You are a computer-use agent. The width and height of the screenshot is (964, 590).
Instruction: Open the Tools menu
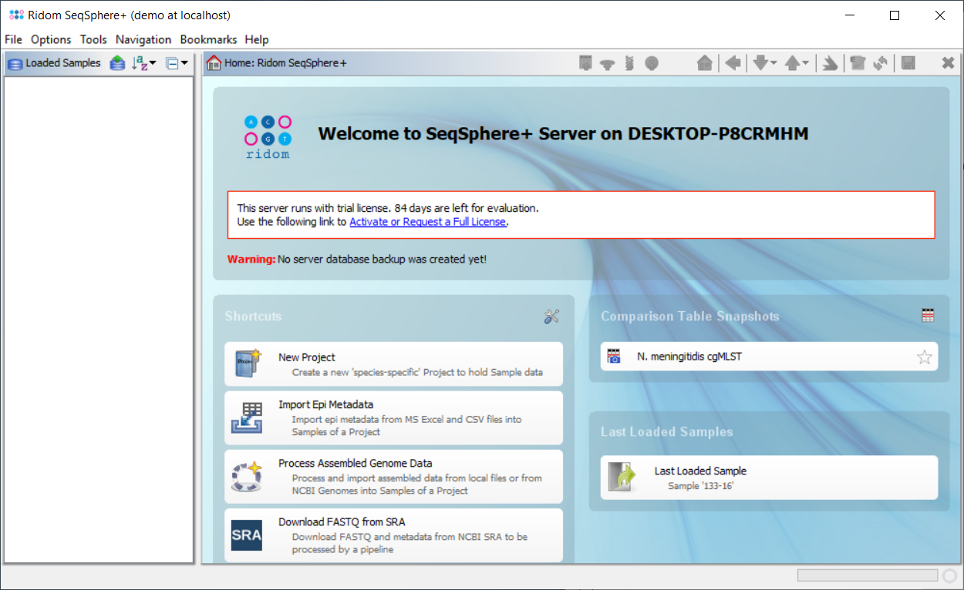click(x=93, y=39)
